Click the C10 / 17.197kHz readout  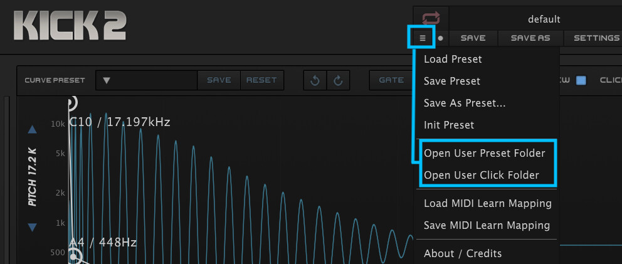coord(120,122)
